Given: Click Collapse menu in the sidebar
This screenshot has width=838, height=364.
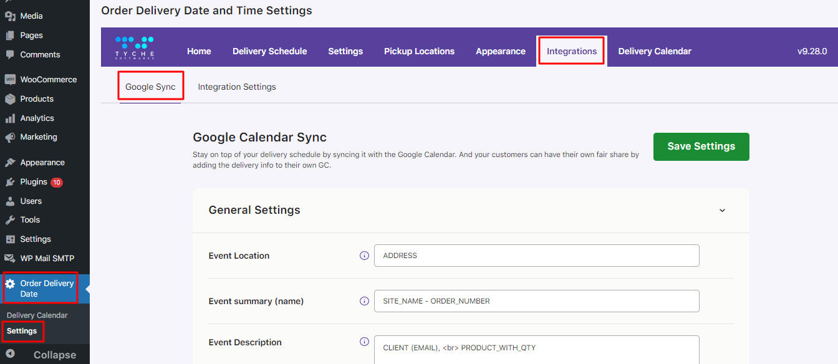Looking at the screenshot, I should tap(55, 355).
